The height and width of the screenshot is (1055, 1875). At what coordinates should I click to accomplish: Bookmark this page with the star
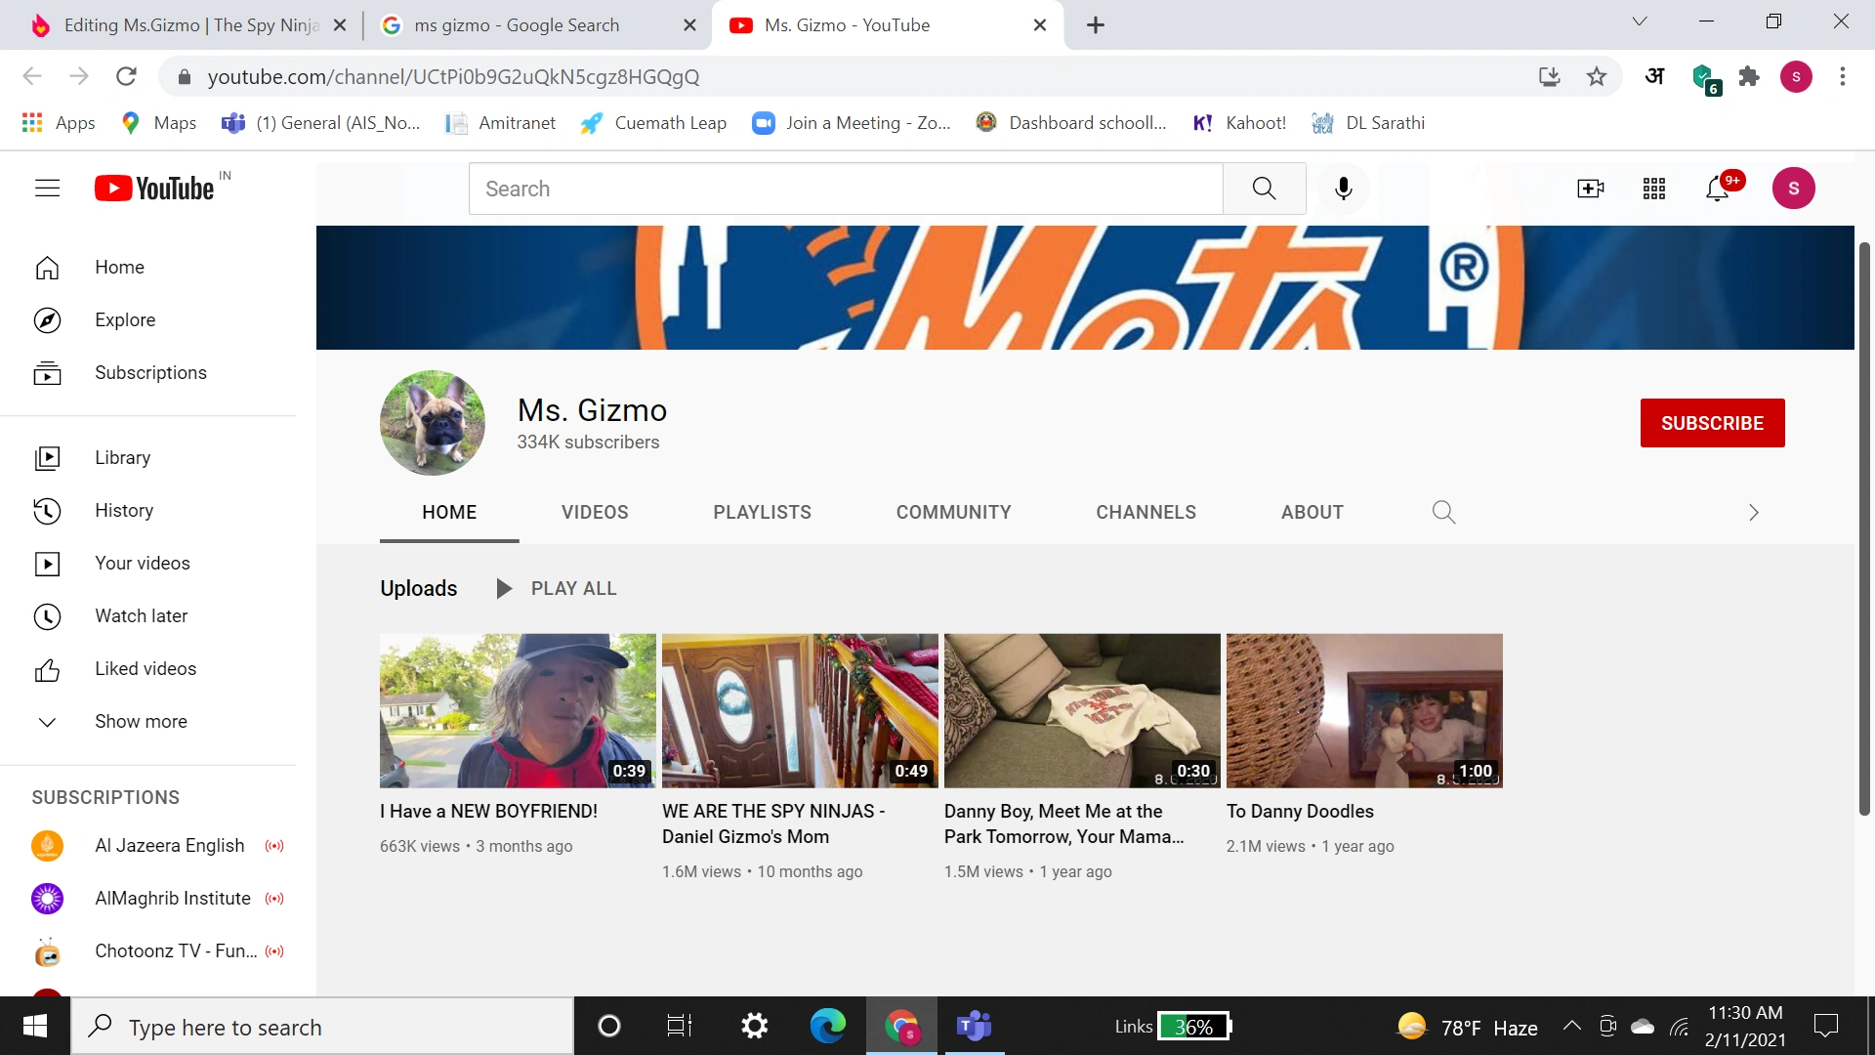[x=1596, y=76]
